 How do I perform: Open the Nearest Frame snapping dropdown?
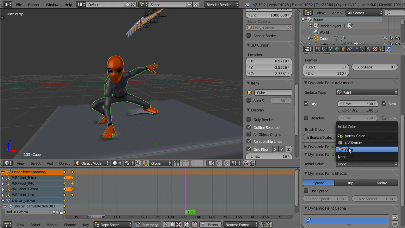click(x=241, y=225)
